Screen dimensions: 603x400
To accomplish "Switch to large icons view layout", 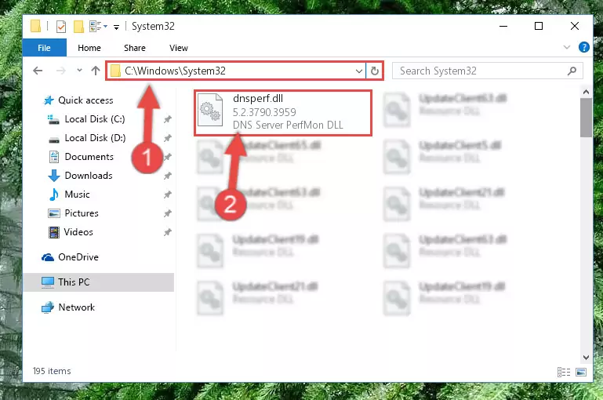I will [x=581, y=372].
